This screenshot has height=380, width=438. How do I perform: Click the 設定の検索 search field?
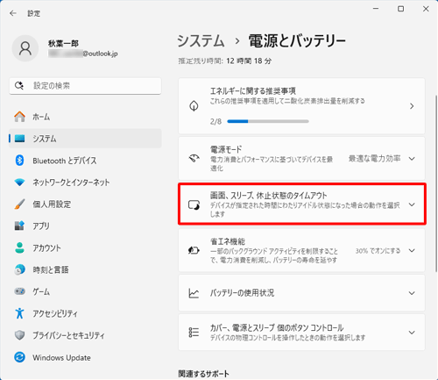(x=85, y=86)
